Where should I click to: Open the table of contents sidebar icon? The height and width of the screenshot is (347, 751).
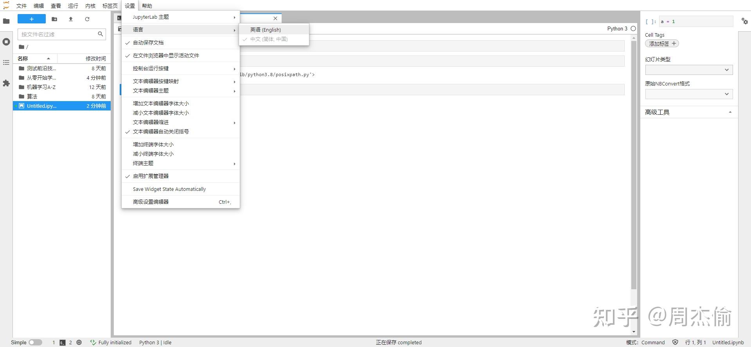click(x=6, y=62)
